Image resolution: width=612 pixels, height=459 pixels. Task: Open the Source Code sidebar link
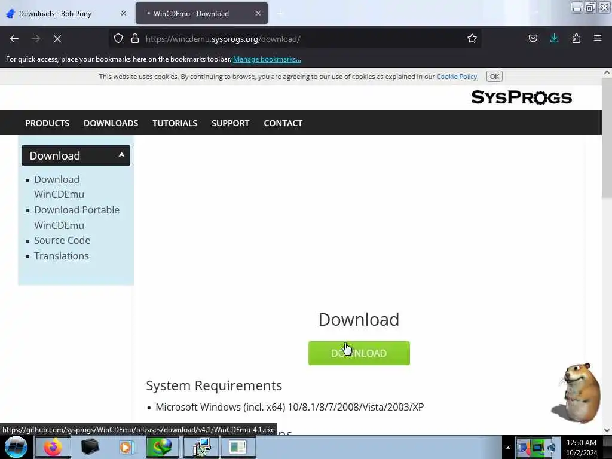pos(62,240)
